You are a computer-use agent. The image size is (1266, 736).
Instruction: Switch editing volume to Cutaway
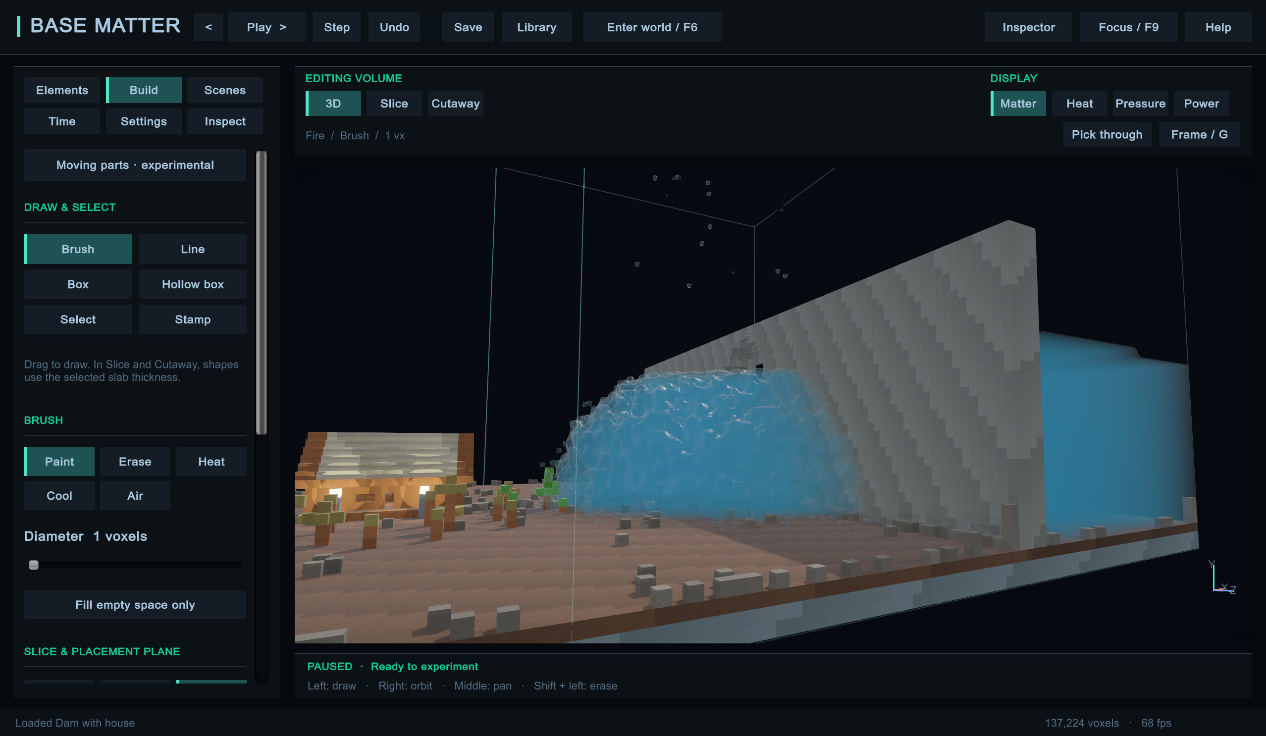point(455,104)
